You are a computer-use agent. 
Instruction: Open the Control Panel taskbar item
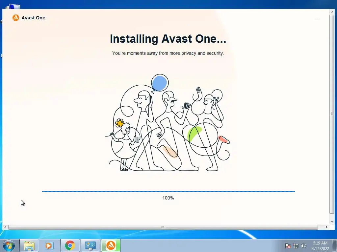[x=90, y=245]
